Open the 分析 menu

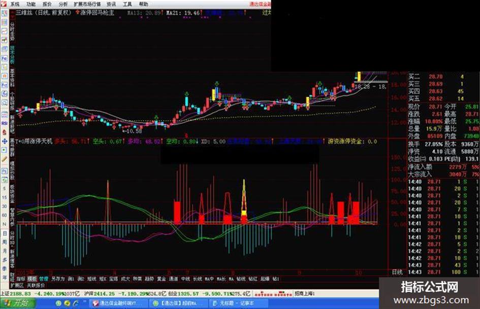(63, 4)
